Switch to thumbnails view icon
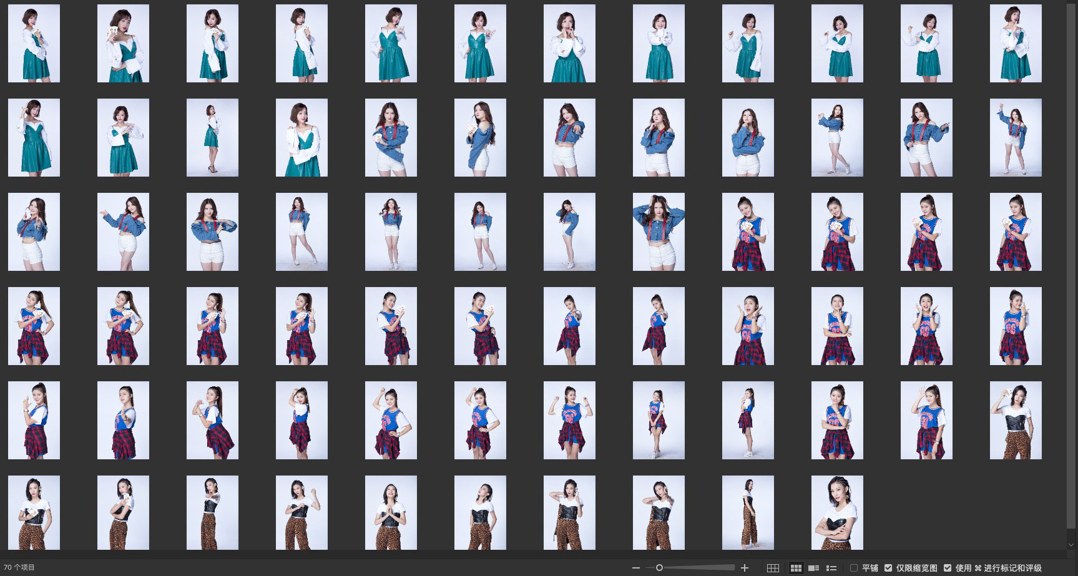The width and height of the screenshot is (1078, 576). coord(796,568)
